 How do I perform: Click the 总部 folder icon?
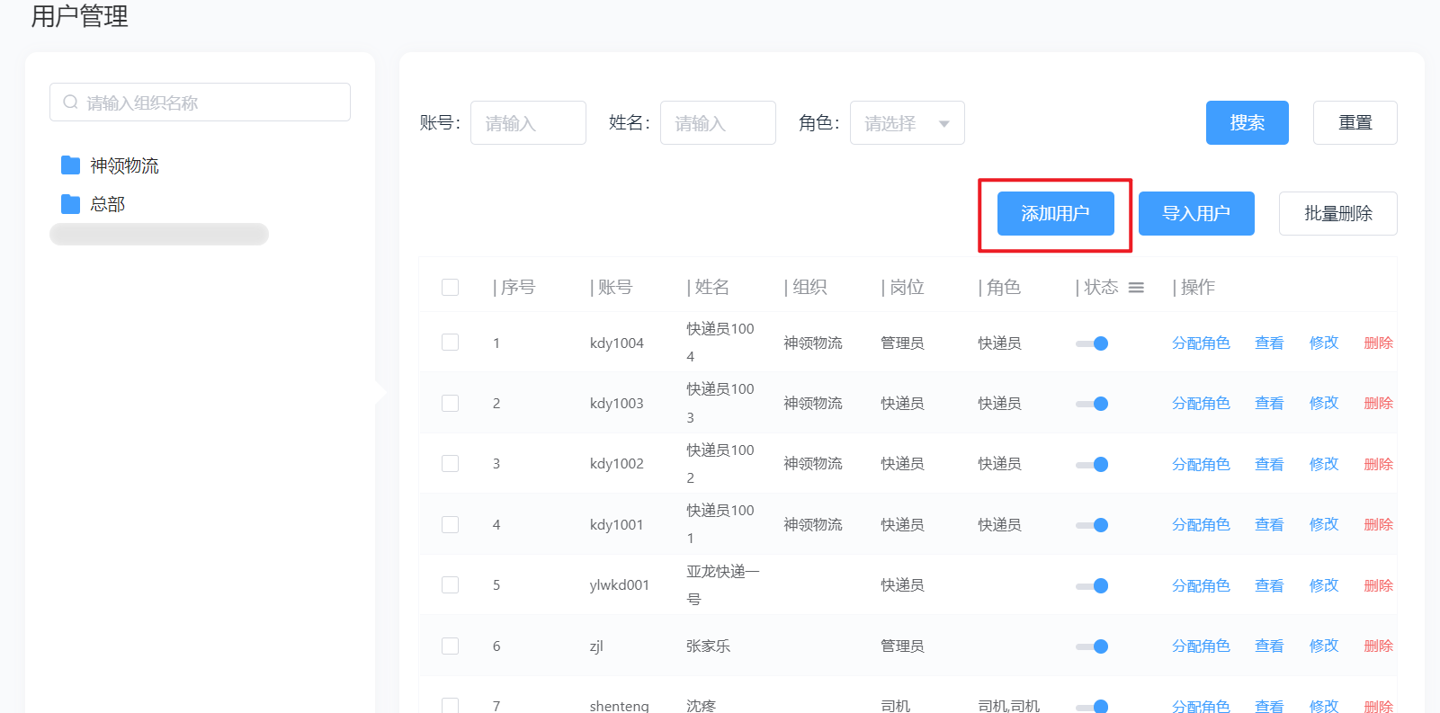coord(70,204)
